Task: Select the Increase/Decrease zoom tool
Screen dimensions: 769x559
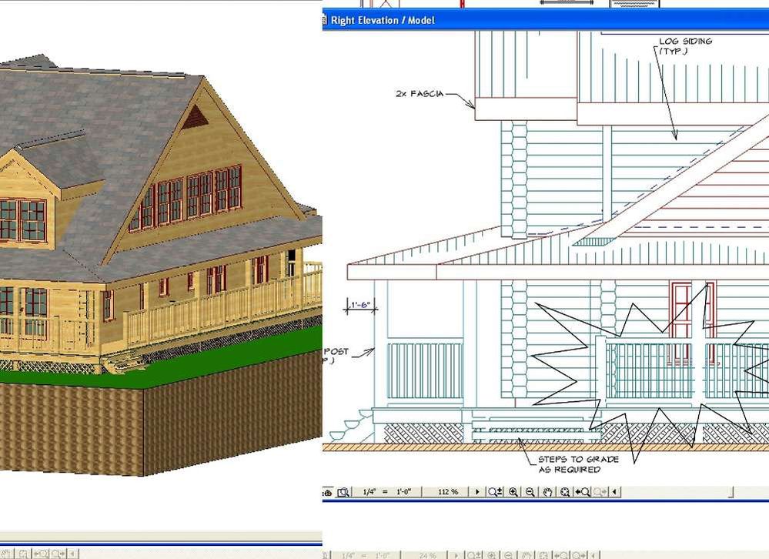Action: click(x=495, y=492)
